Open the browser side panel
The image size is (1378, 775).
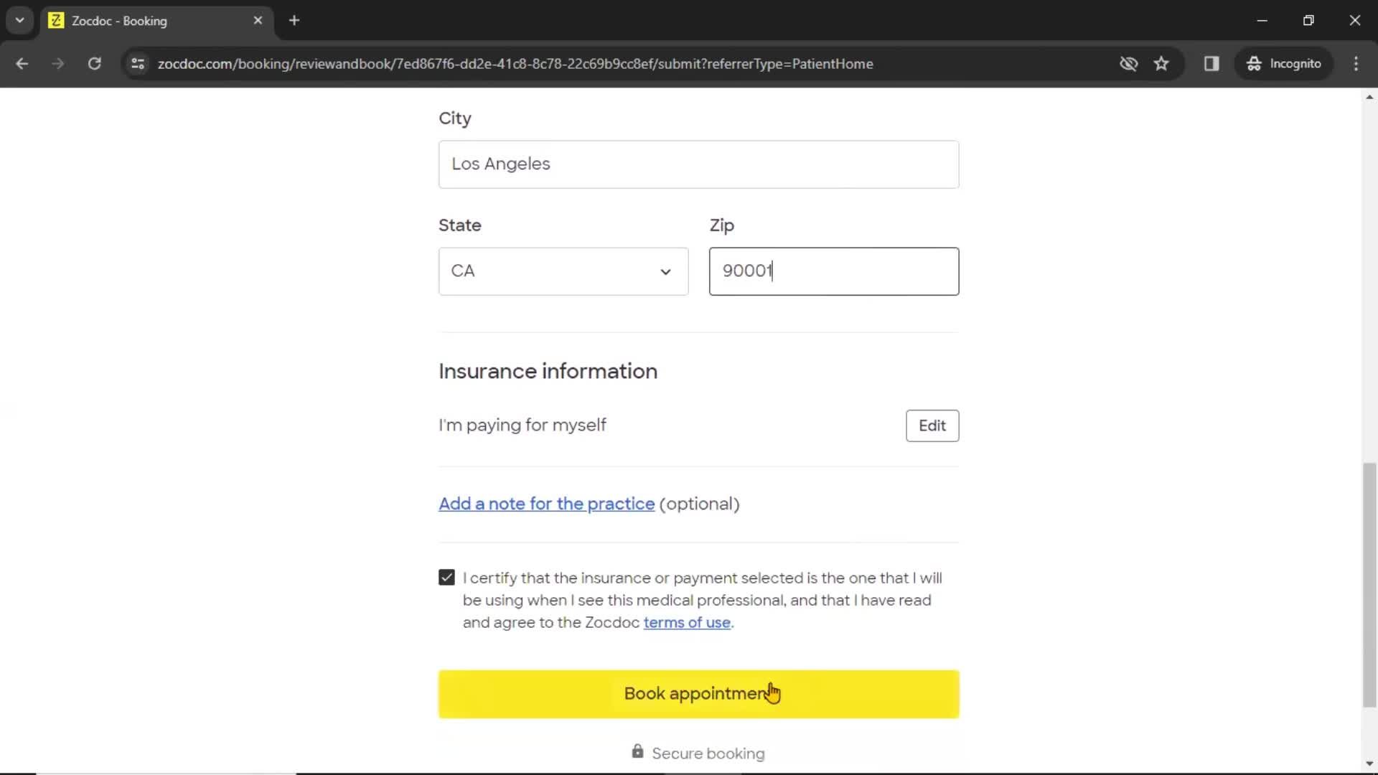[1211, 63]
